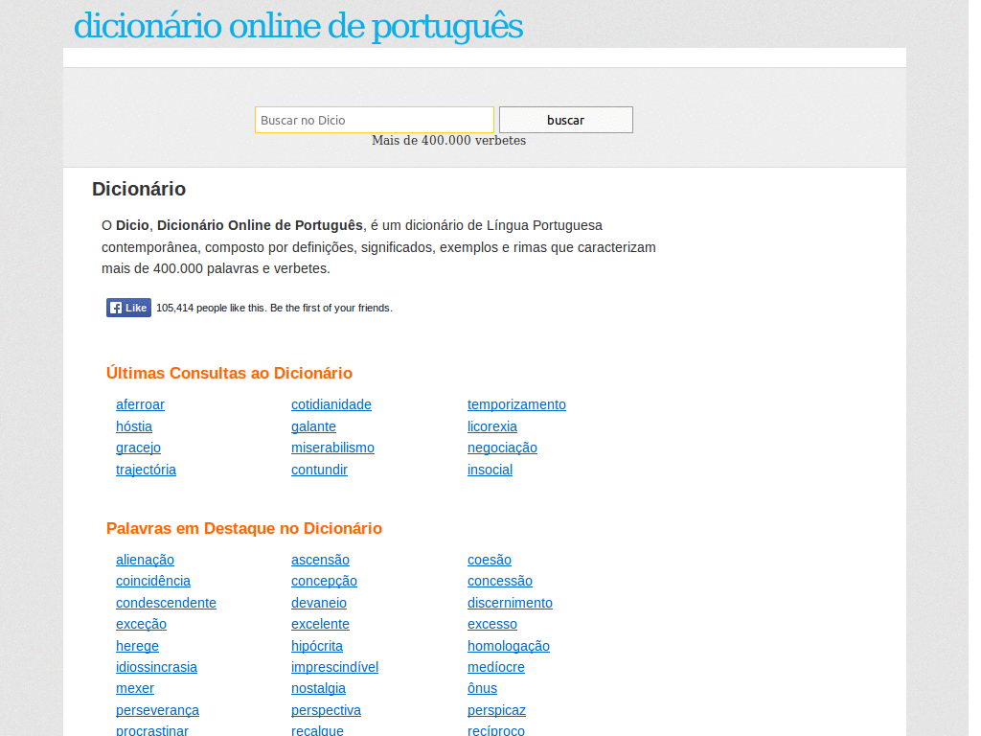
Task: Open the word 'insocial'
Action: (490, 470)
